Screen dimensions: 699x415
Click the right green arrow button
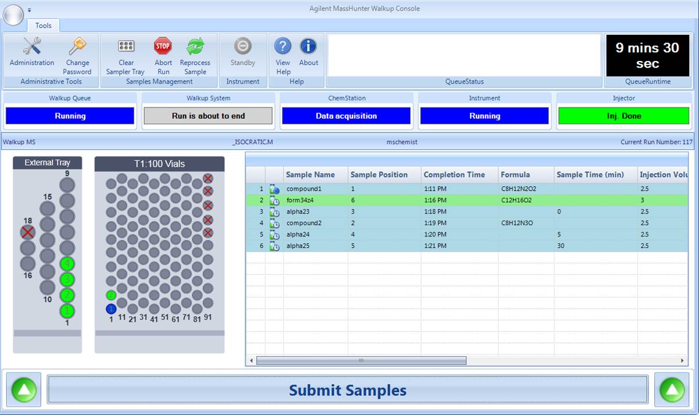[672, 389]
